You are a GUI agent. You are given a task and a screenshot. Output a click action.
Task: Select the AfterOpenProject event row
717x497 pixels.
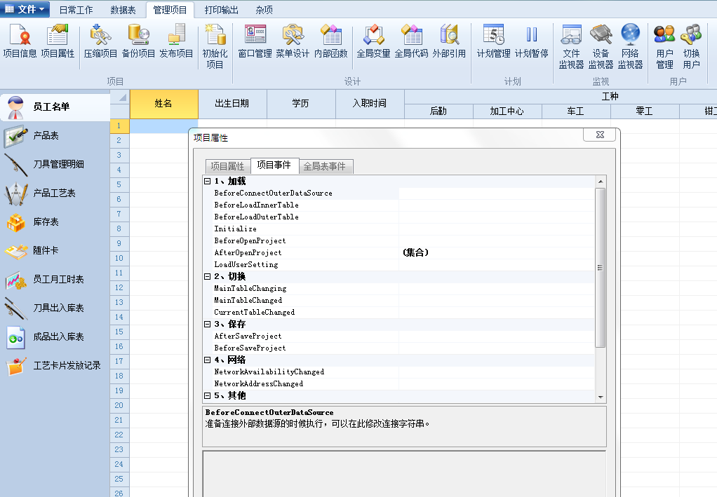pyautogui.click(x=248, y=253)
